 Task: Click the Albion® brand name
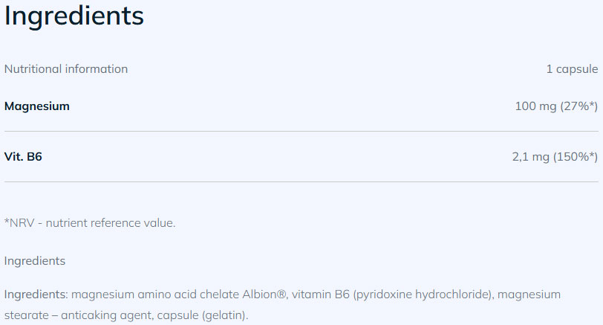tap(265, 295)
